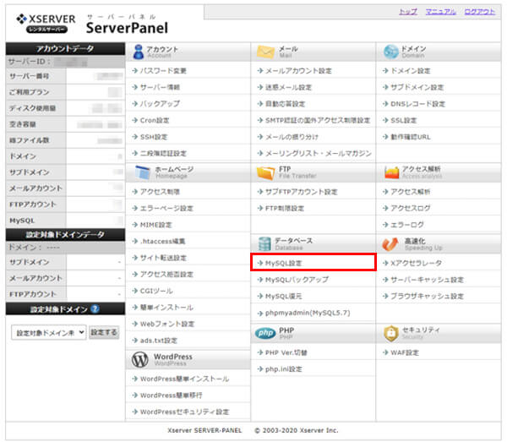Open DNSレコード設定
The height and width of the screenshot is (442, 507).
click(x=417, y=104)
